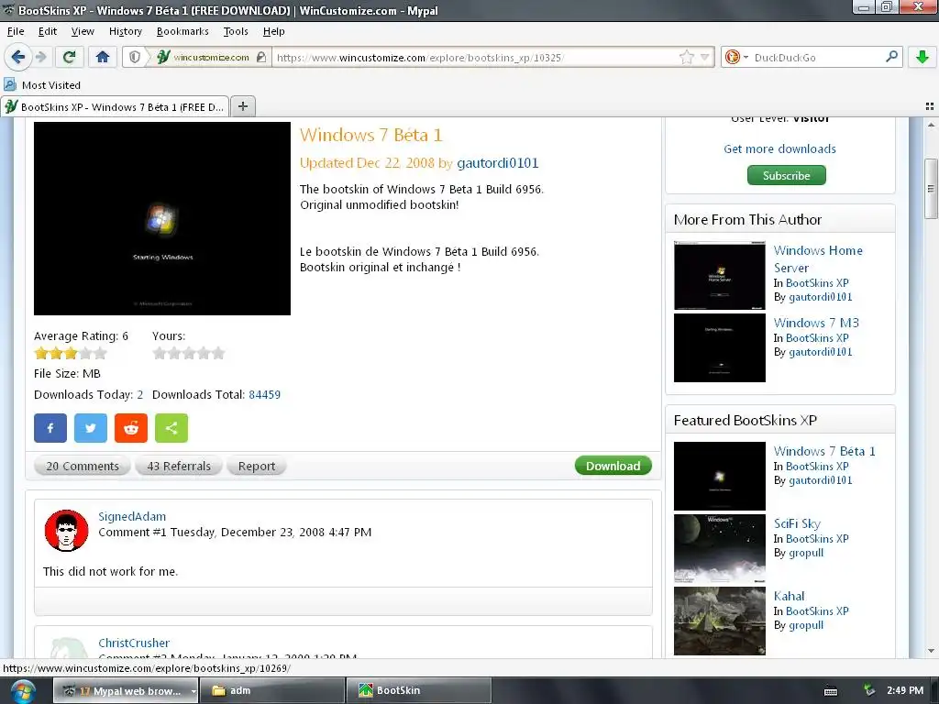
Task: Show the all-tabs list icon
Action: click(930, 106)
